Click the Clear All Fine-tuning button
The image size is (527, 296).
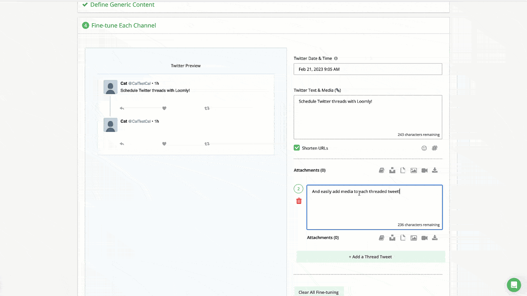(318, 292)
